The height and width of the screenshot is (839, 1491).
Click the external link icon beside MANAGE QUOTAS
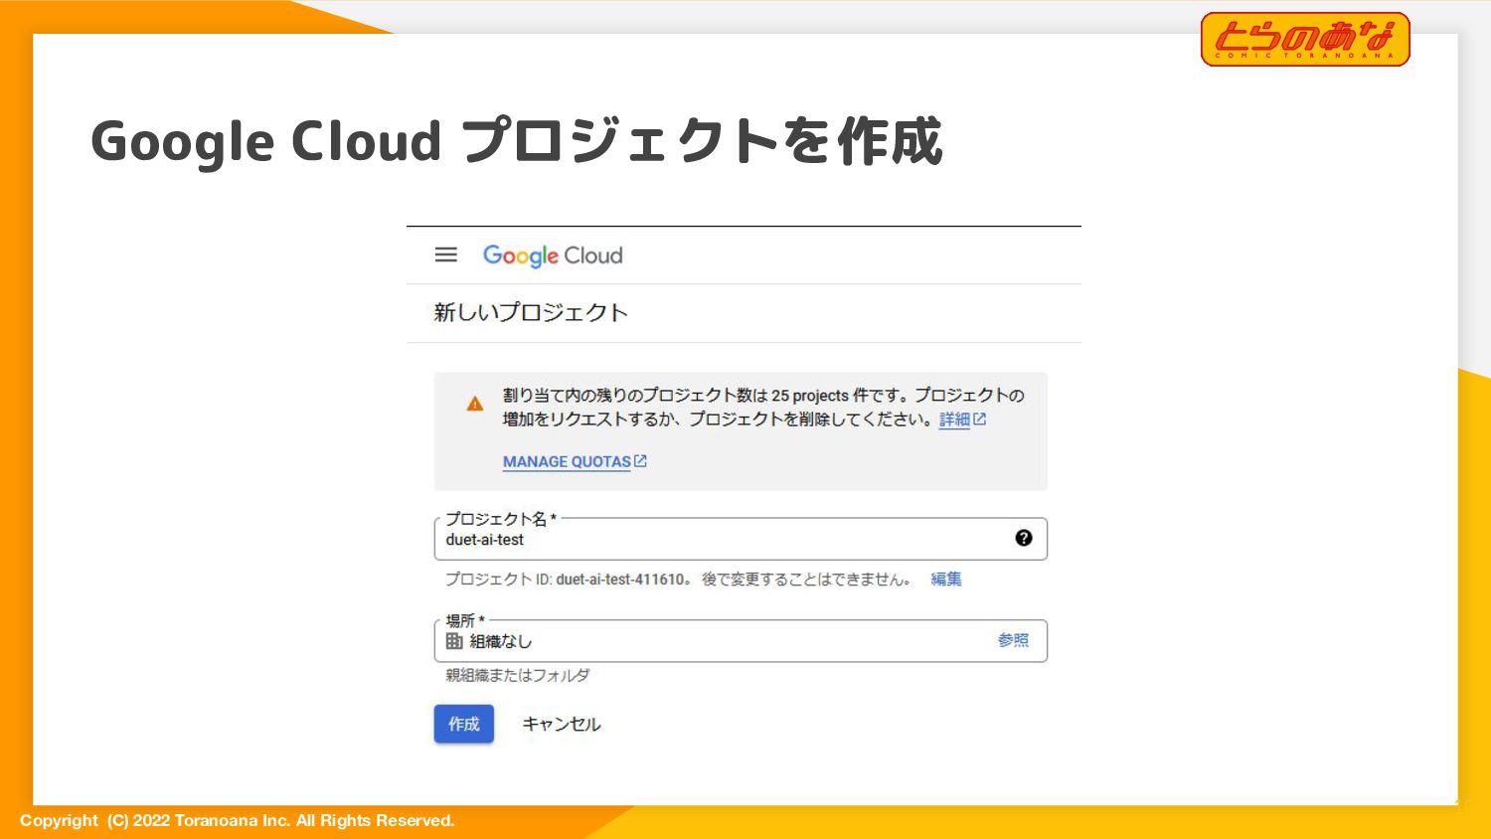(x=641, y=461)
